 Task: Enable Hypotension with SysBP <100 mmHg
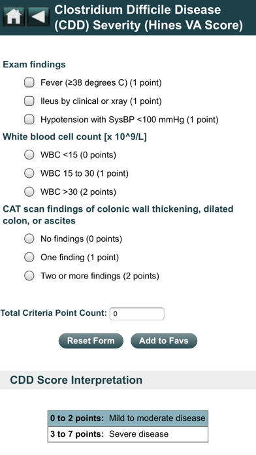click(x=29, y=120)
